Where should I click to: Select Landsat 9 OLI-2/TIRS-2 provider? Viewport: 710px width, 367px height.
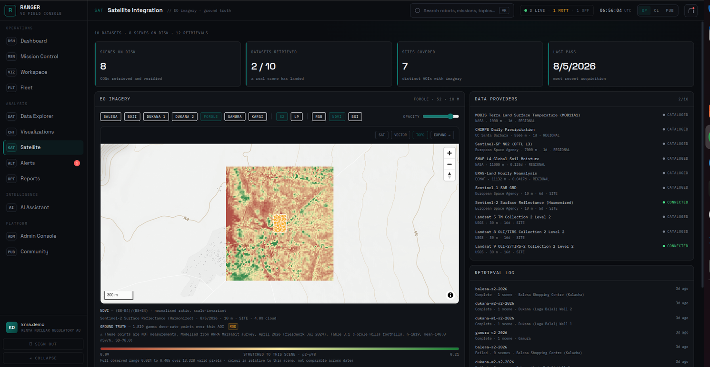(581, 249)
